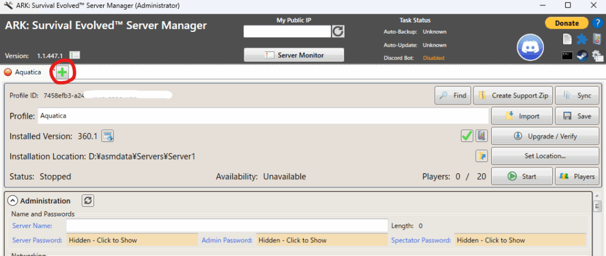Click the blue help question mark
606x256 pixels.
[x=597, y=23]
